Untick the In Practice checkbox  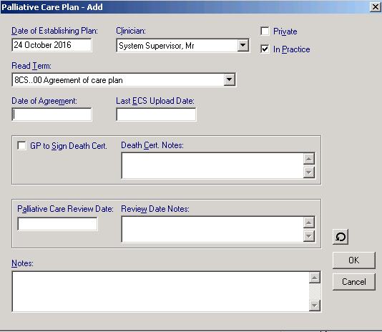[x=265, y=49]
